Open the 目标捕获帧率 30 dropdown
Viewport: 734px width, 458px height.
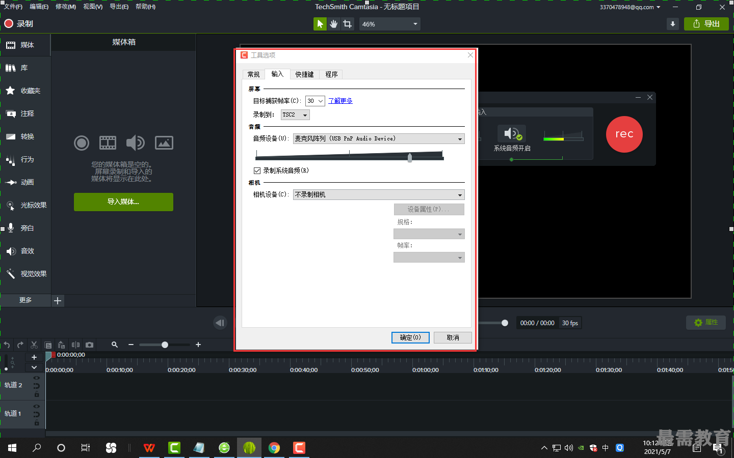click(315, 101)
